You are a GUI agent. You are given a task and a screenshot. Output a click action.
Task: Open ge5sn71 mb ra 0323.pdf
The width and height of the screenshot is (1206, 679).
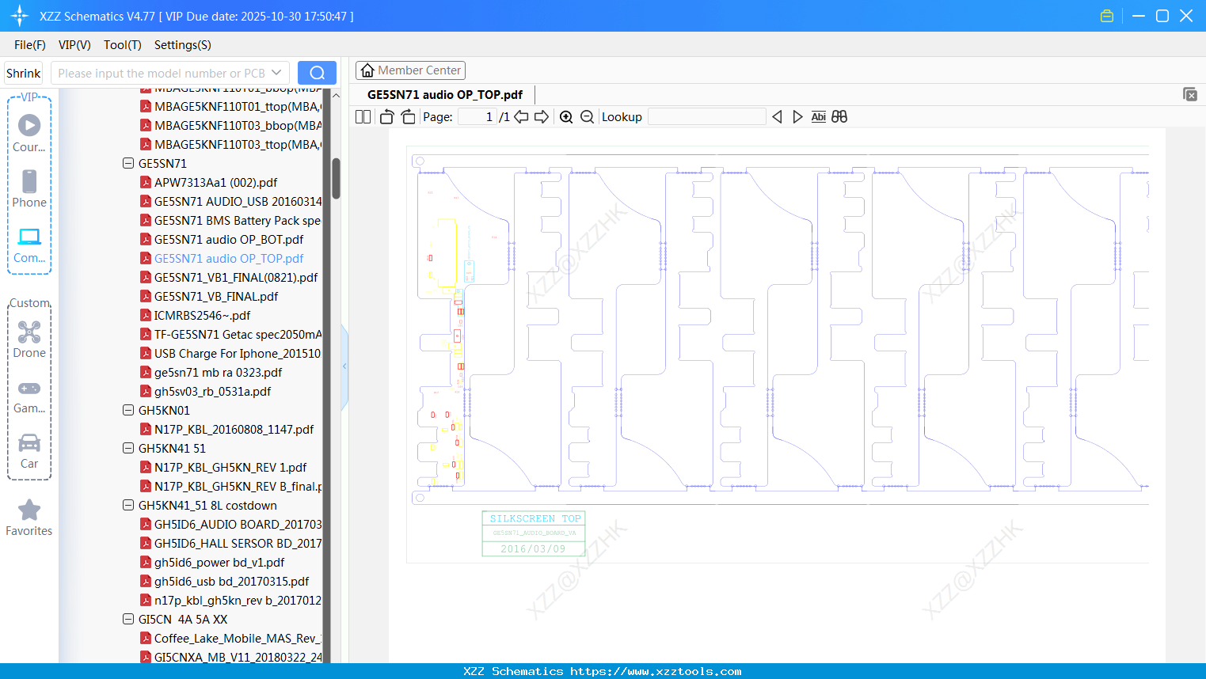click(x=218, y=372)
